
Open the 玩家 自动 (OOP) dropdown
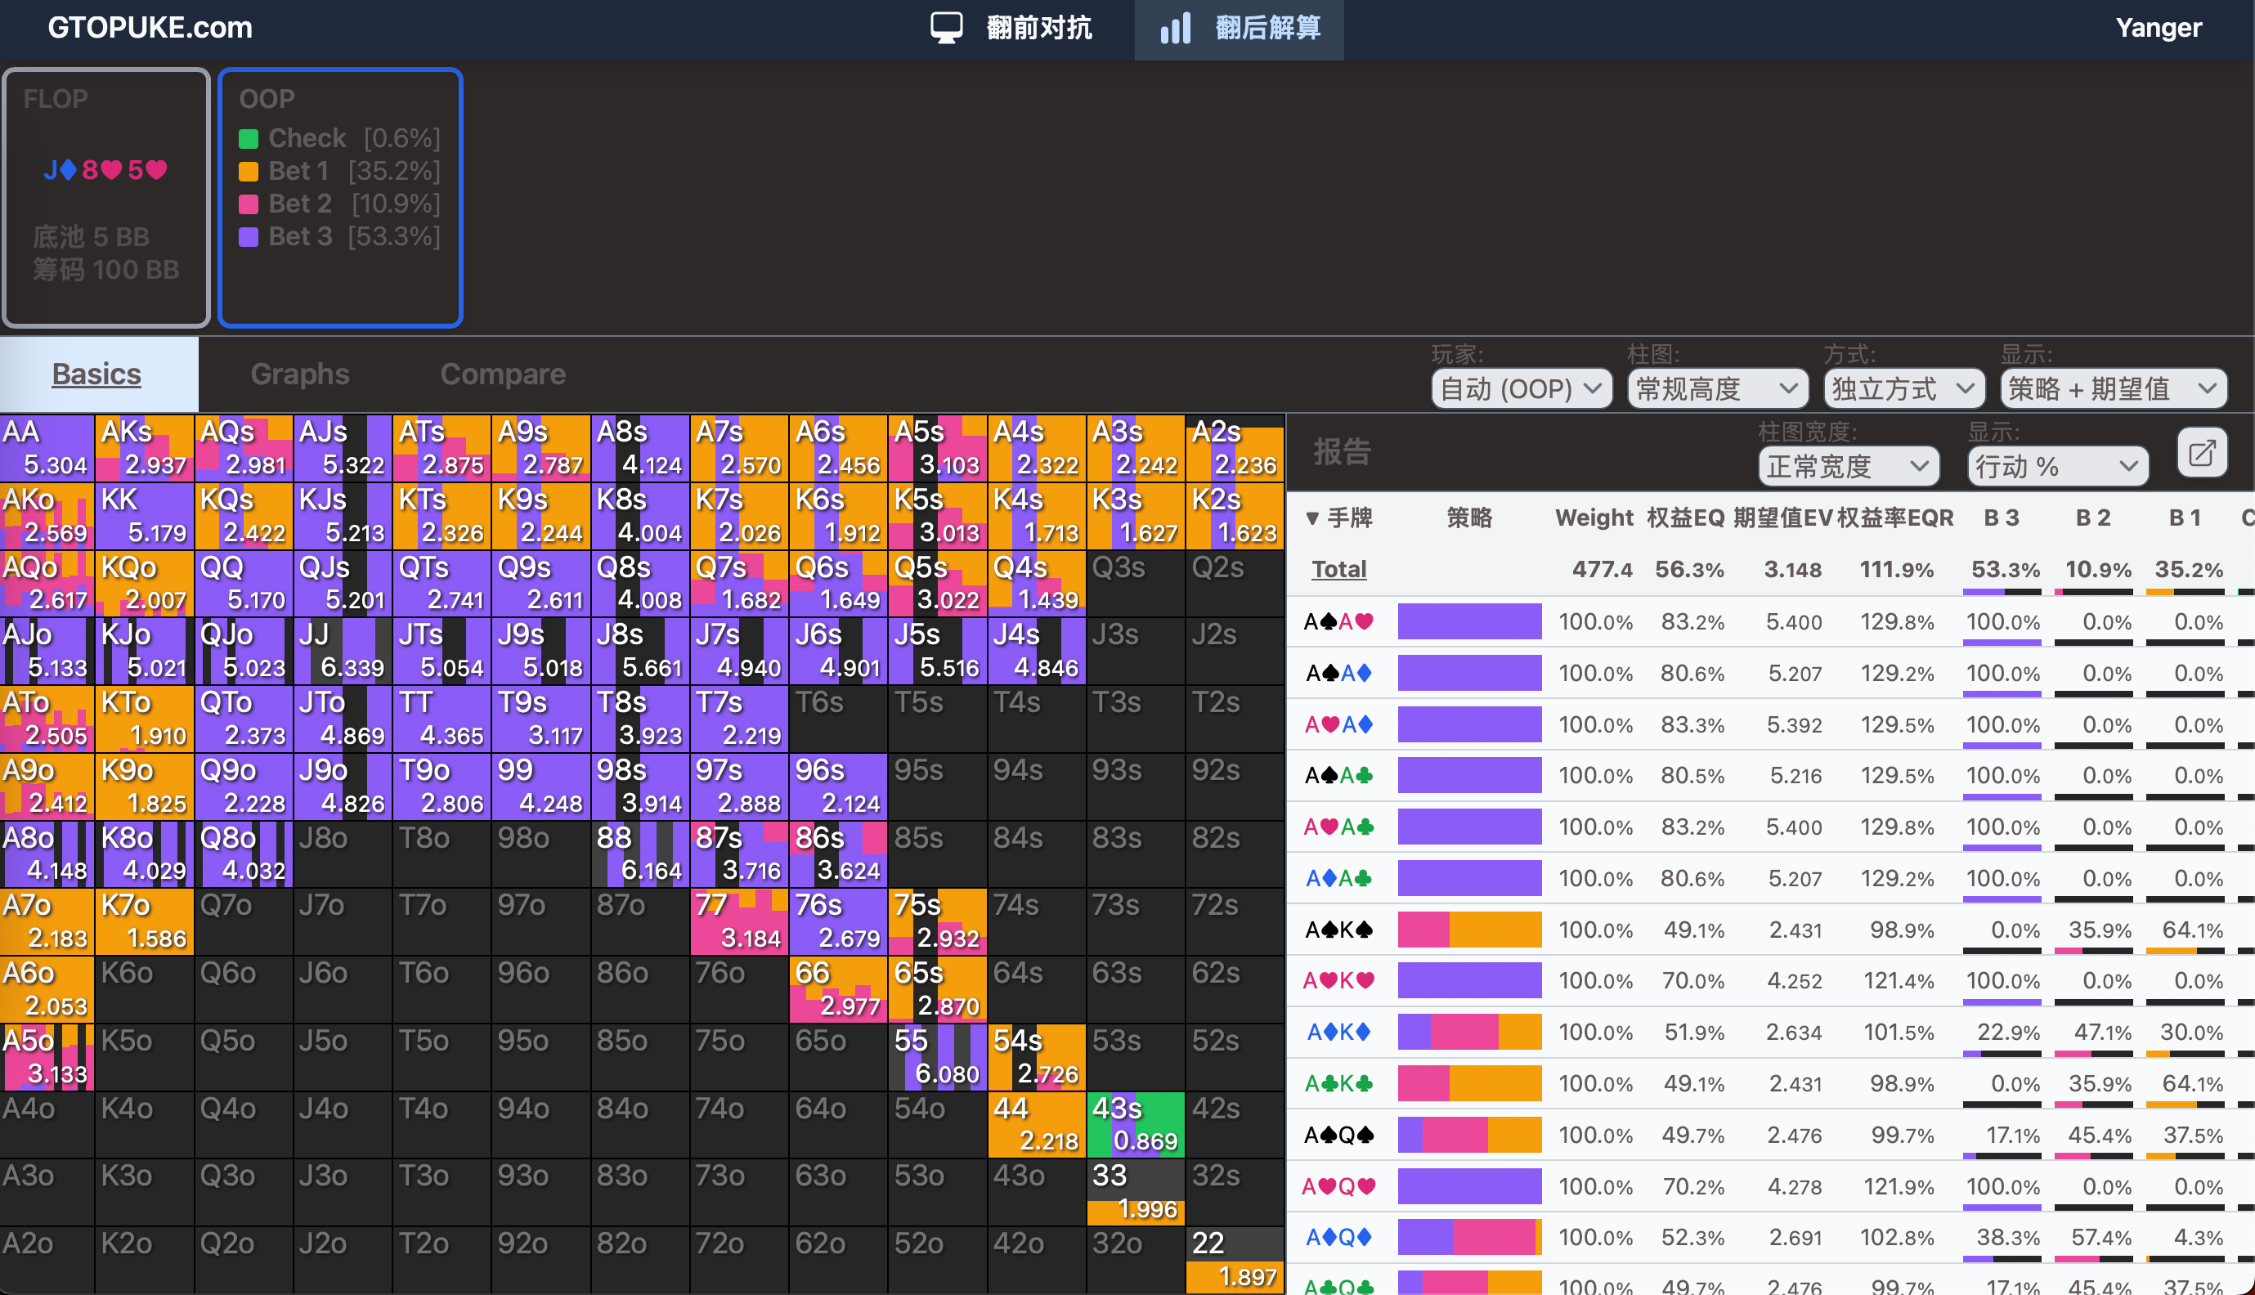coord(1522,388)
